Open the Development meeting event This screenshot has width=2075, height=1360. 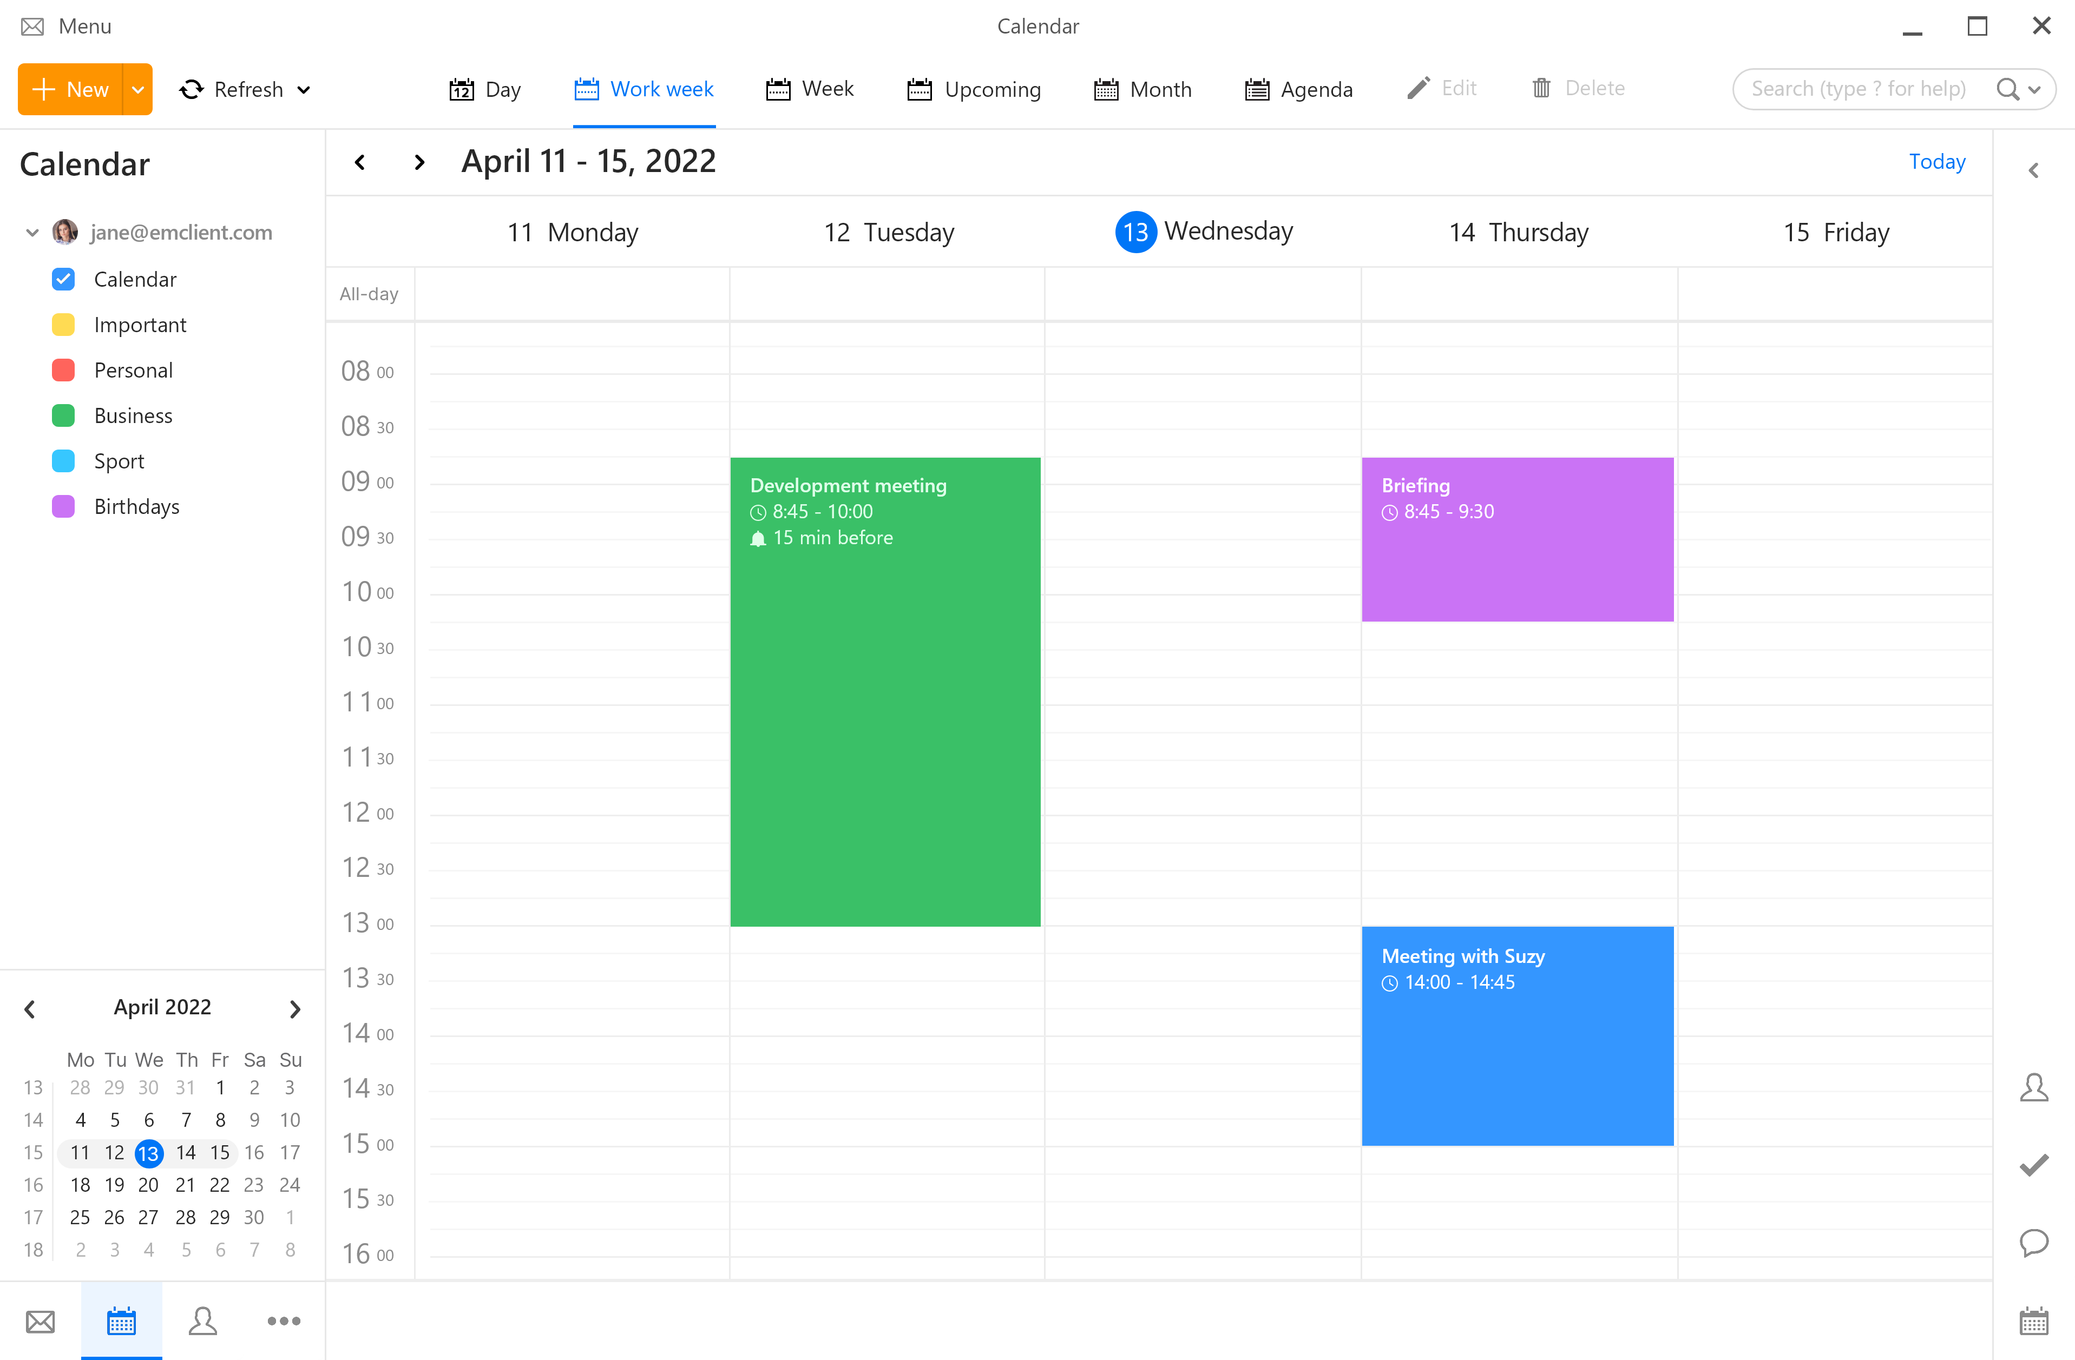pos(885,688)
